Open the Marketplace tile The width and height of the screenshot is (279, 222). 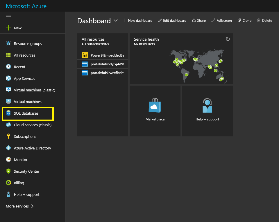coord(155,111)
